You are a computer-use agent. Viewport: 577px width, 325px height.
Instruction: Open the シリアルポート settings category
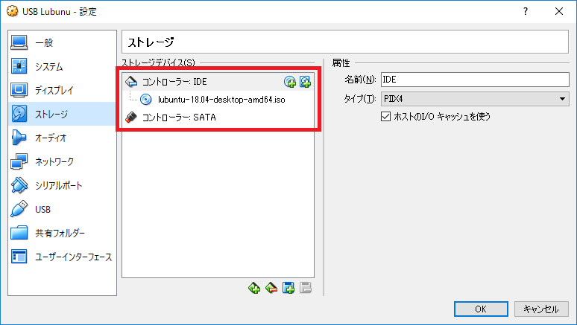[62, 185]
